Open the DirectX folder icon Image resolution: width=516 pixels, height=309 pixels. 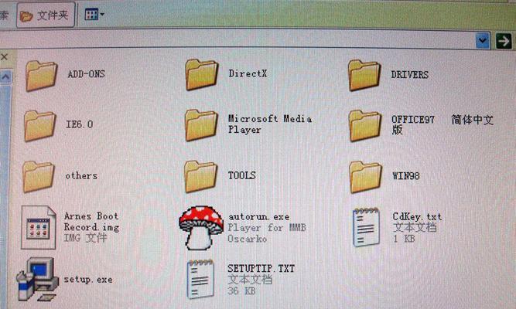click(x=202, y=75)
